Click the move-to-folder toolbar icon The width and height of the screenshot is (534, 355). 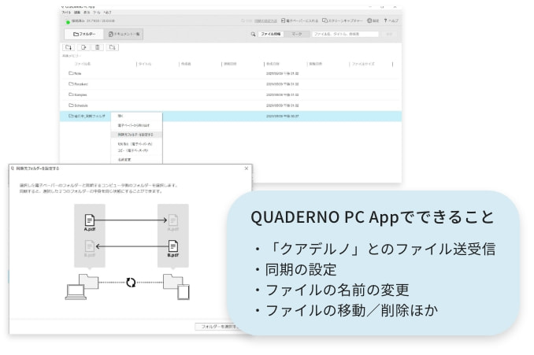113,48
